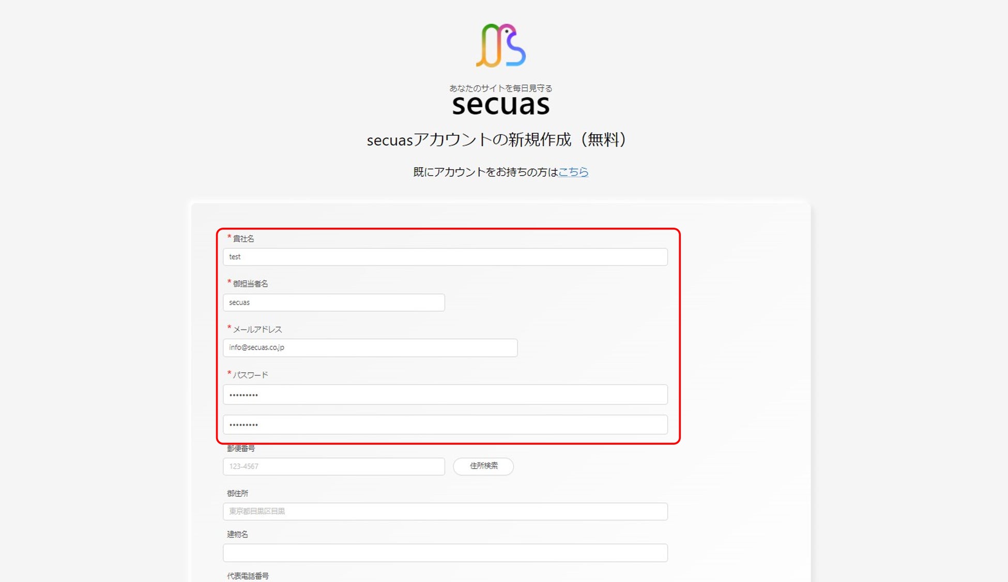This screenshot has width=1008, height=582.
Task: Click the メールアドレス field label
Action: point(257,329)
